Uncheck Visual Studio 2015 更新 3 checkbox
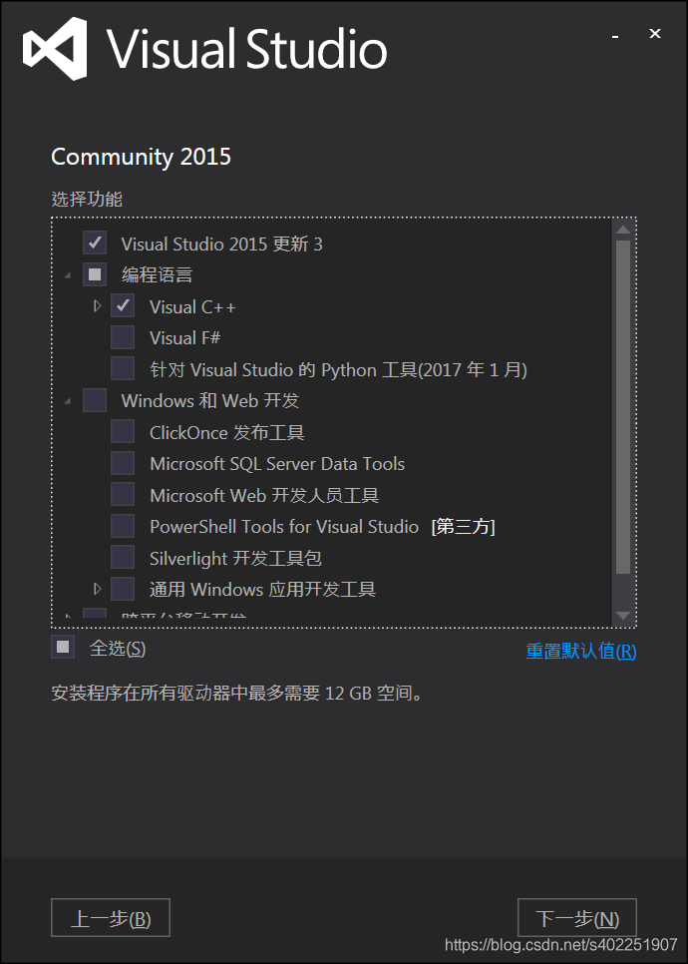The image size is (688, 964). pyautogui.click(x=95, y=242)
